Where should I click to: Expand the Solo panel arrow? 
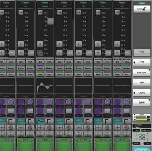[134, 115]
